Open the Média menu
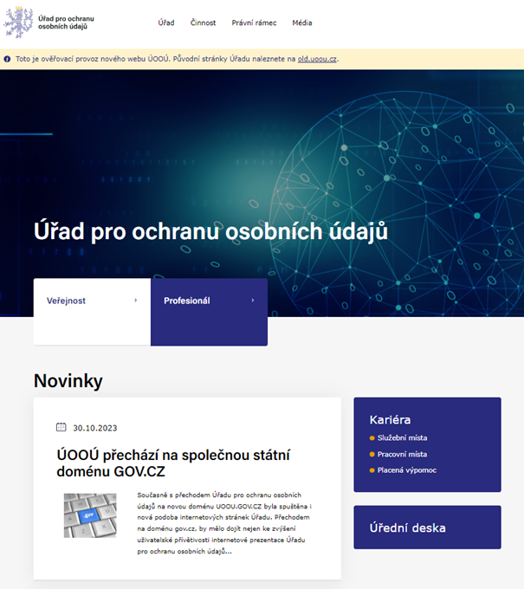This screenshot has height=589, width=524. point(302,23)
